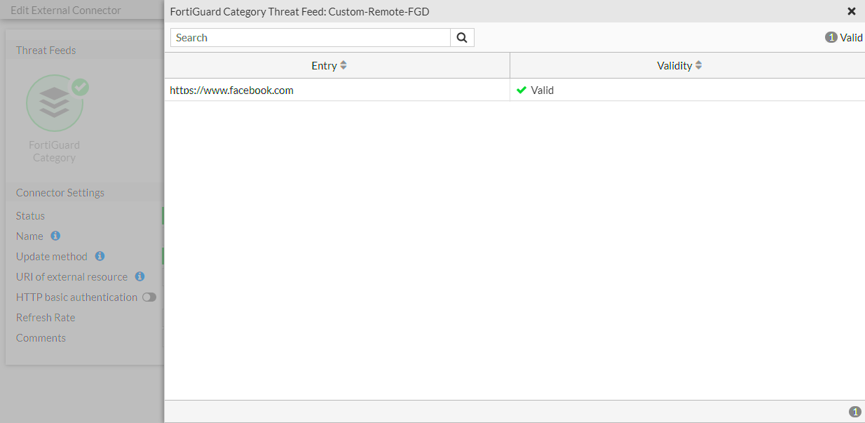
Task: Click inside the Search input field
Action: 308,37
